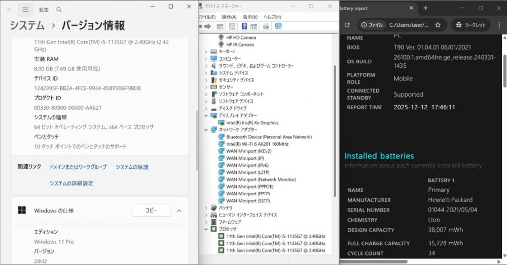The image size is (507, 265).
Task: Open the ファイル(F) menu in Device Manager
Action: coord(207,17)
